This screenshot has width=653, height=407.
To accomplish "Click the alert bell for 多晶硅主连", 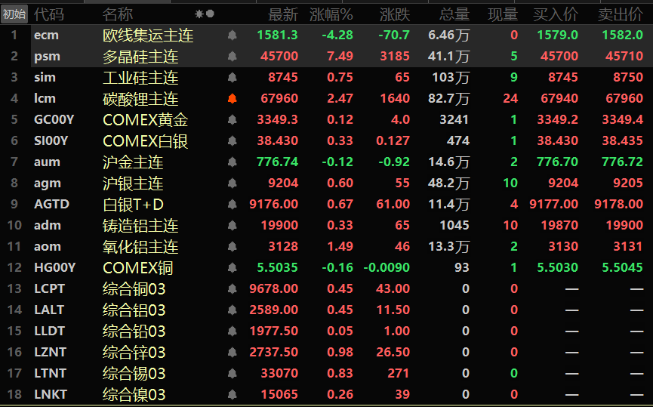I will tap(232, 57).
